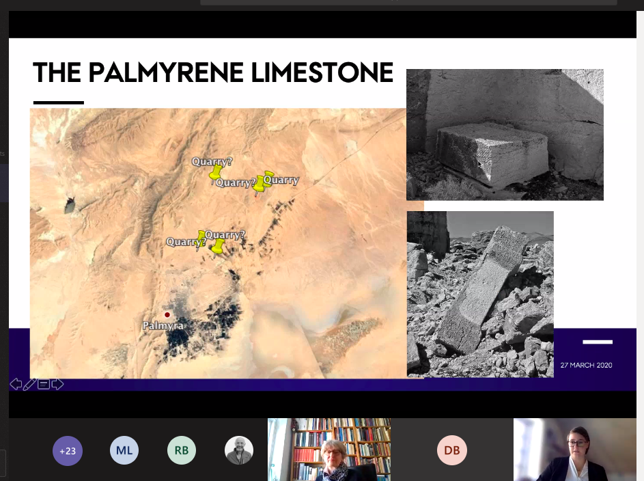The width and height of the screenshot is (644, 481).
Task: Go to previous slide with left arrow
Action: 16,385
